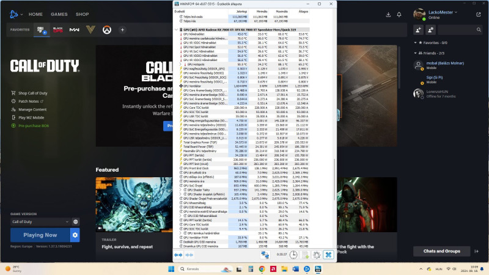Open the Battle.net downloads icon
Screen dimensions: 489x275
(388, 14)
